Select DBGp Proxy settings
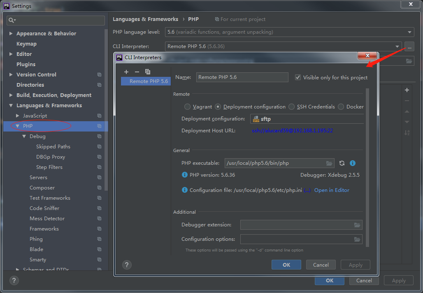The width and height of the screenshot is (423, 293). coord(51,157)
